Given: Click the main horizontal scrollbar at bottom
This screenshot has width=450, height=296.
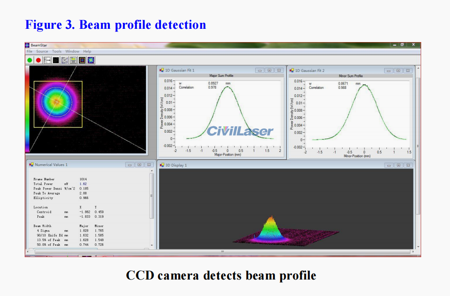Looking at the screenshot, I should [222, 252].
